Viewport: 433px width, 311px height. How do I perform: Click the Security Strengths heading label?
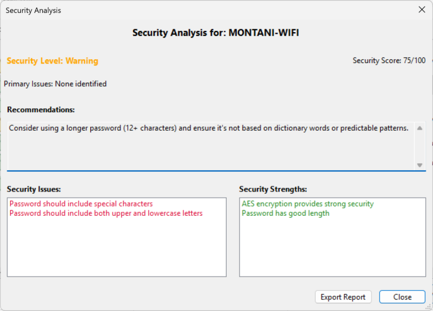pyautogui.click(x=273, y=189)
